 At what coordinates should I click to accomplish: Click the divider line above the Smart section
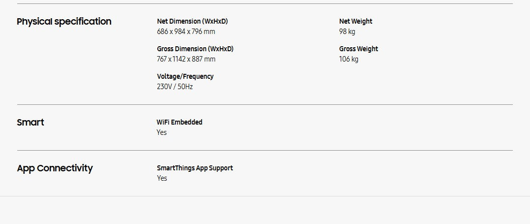pyautogui.click(x=265, y=105)
